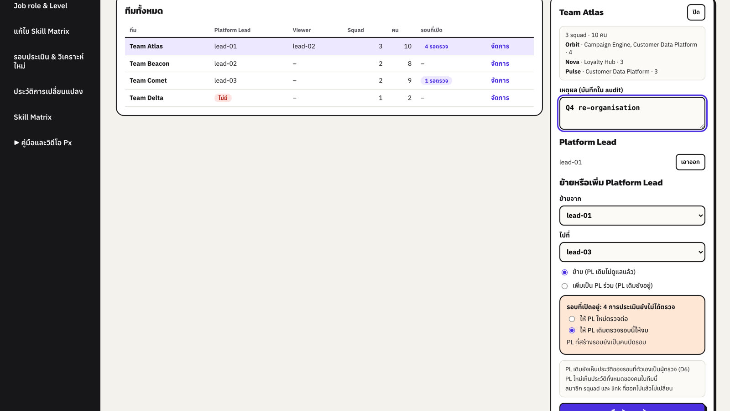Click Platform Lead column header
This screenshot has height=411, width=730.
[x=232, y=30]
